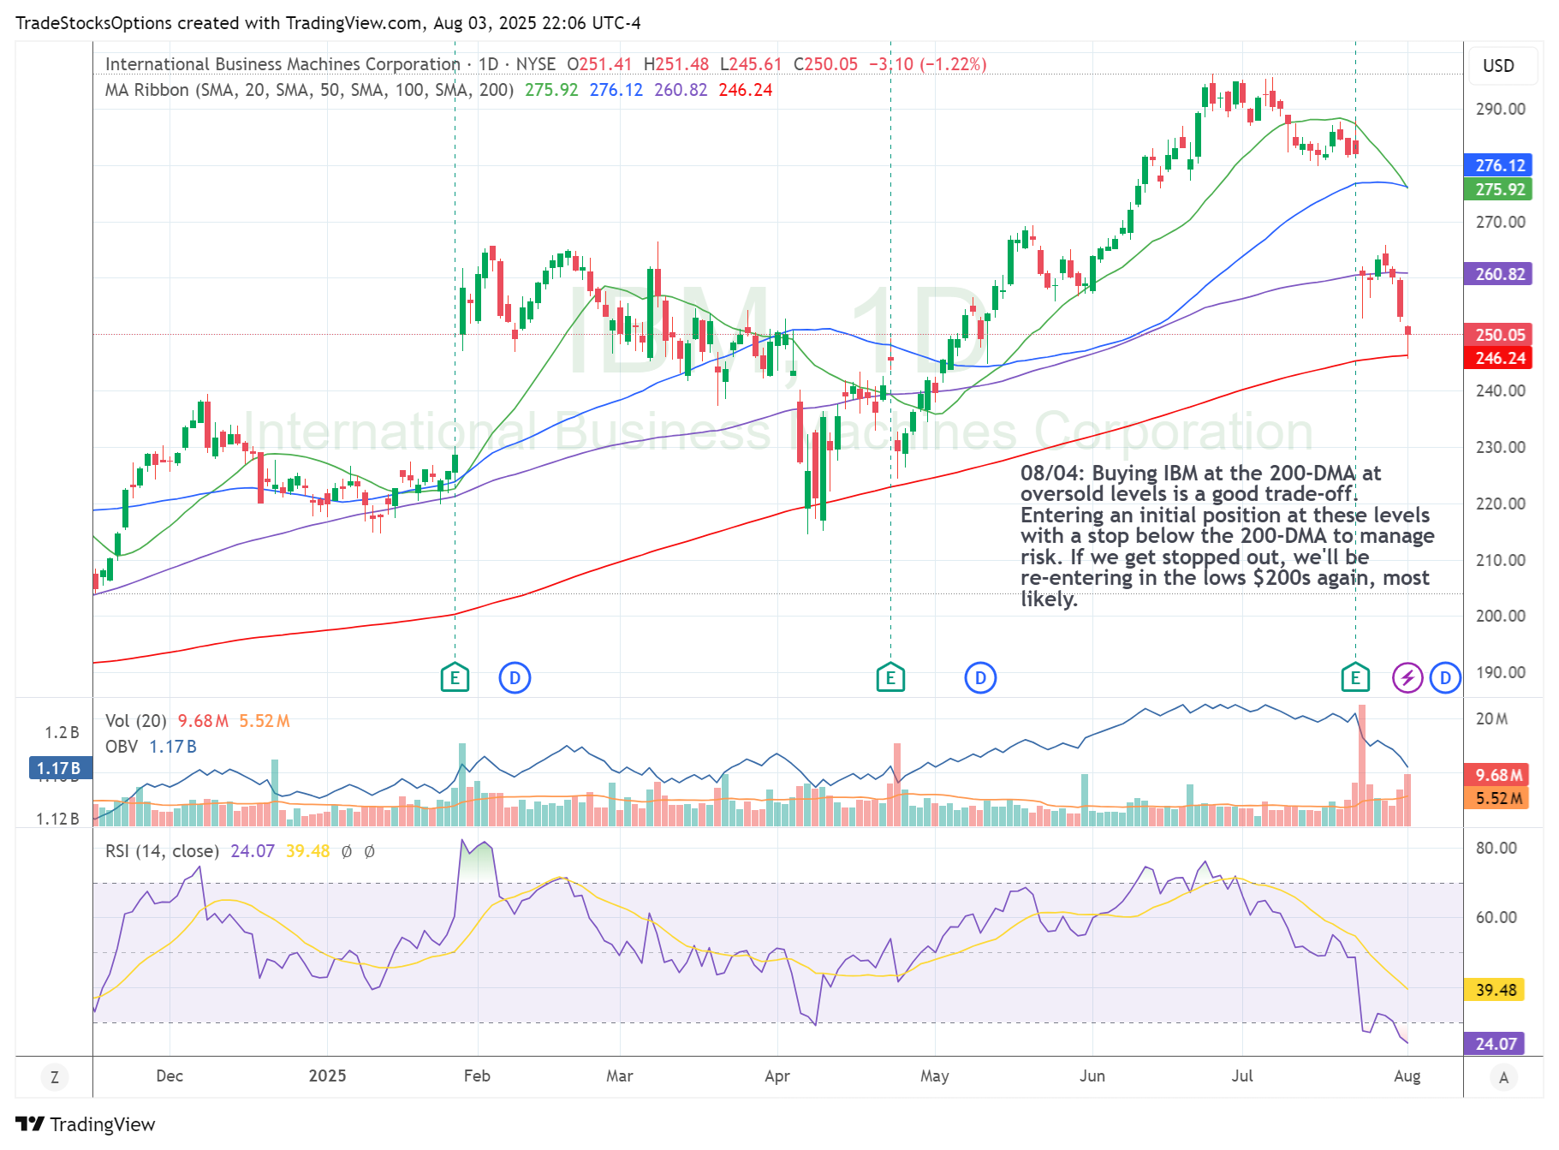The image size is (1559, 1150).
Task: Click the 08/04 Buying IBM annotation text
Action: click(x=1226, y=536)
